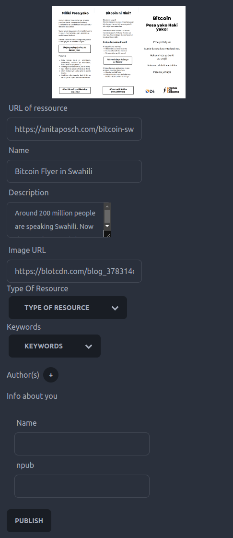Screen dimensions: 233x538
Task: Click the description scrollbar down arrow
Action: [107, 226]
